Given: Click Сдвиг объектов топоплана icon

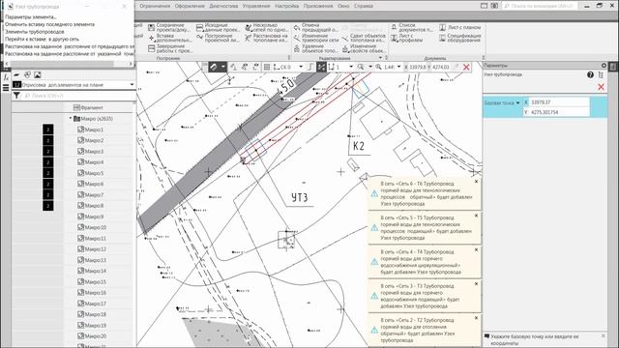Looking at the screenshot, I should click(345, 38).
